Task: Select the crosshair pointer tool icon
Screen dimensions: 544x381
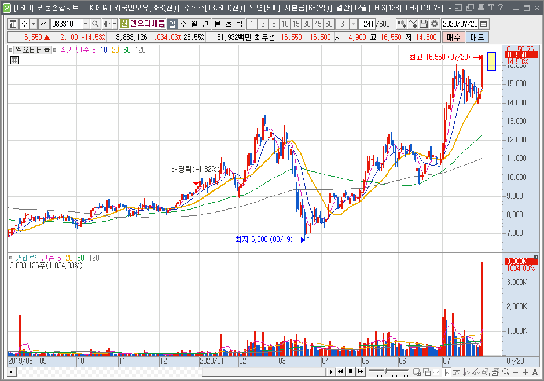Action: [x=447, y=372]
